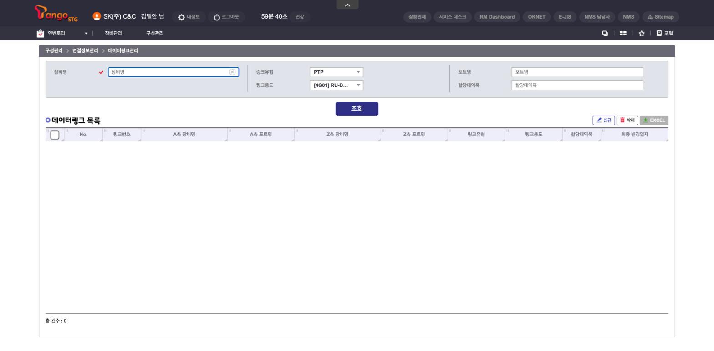
Task: Toggle the select-all header checkbox
Action: tap(55, 135)
